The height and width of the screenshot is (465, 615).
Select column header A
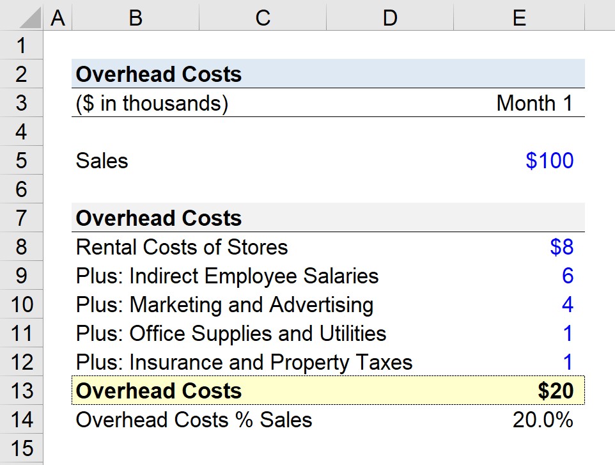(58, 17)
